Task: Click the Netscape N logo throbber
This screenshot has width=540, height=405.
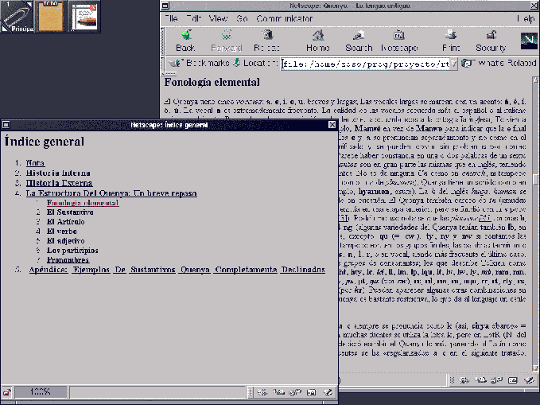Action: click(x=527, y=39)
